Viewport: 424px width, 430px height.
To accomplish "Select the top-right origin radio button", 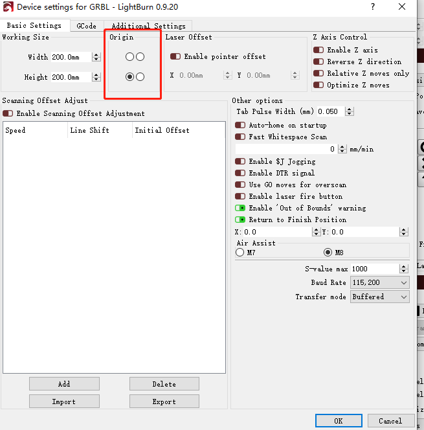I will click(x=140, y=57).
